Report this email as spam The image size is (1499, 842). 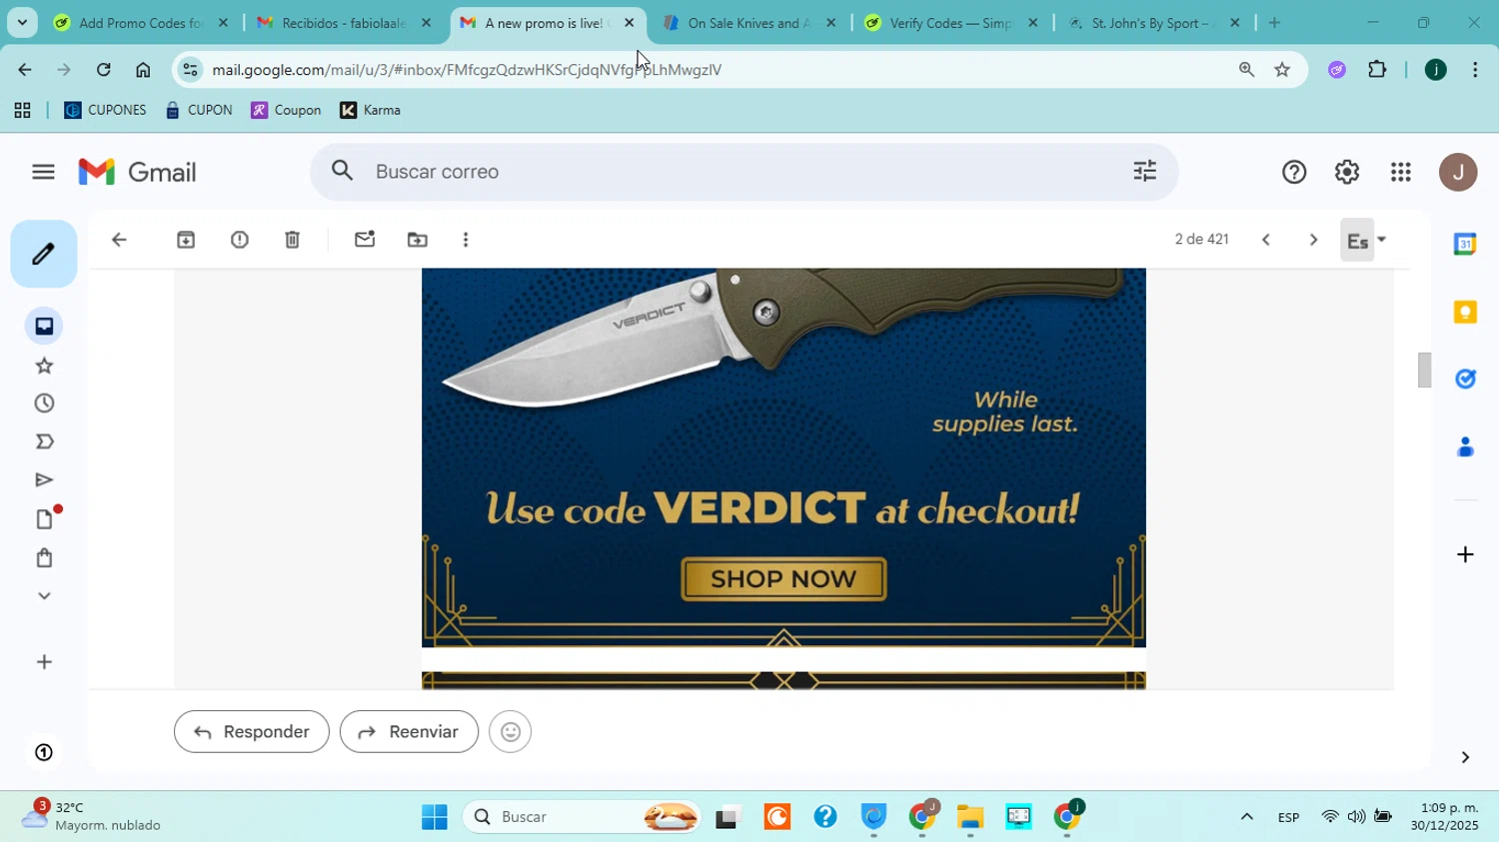(x=240, y=240)
